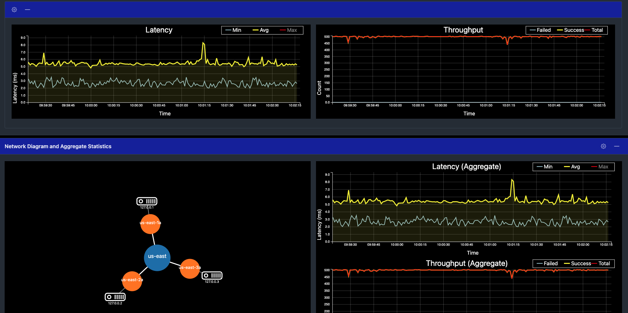Toggle the Max series in the Latency legend
This screenshot has width=628, height=313.
point(291,30)
